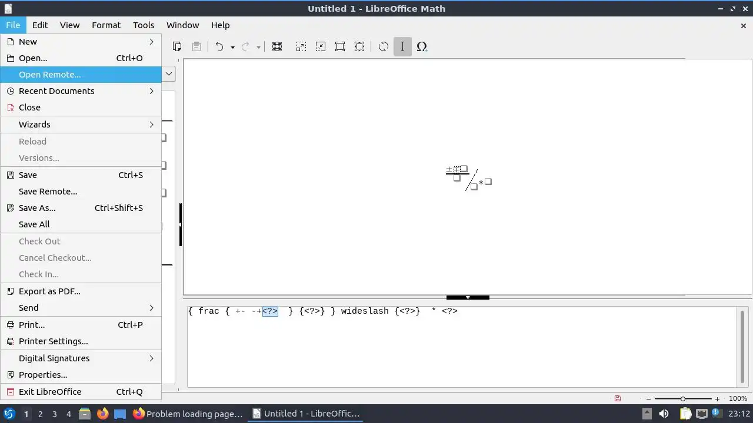The width and height of the screenshot is (753, 423).
Task: Switch to workspace 4
Action: pyautogui.click(x=68, y=414)
